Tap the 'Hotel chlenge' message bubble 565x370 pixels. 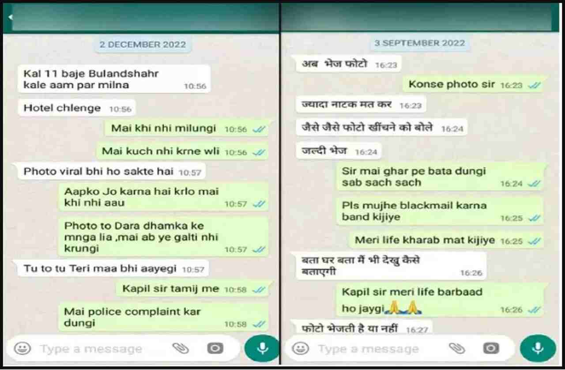[x=77, y=108]
